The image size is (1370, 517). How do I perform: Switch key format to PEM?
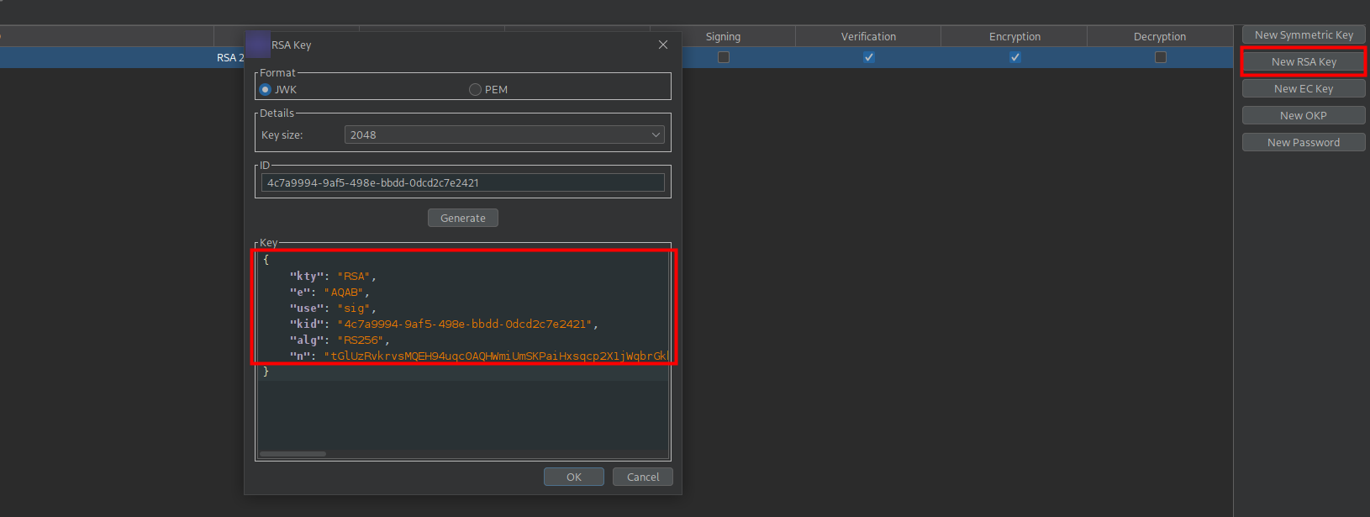pyautogui.click(x=476, y=89)
